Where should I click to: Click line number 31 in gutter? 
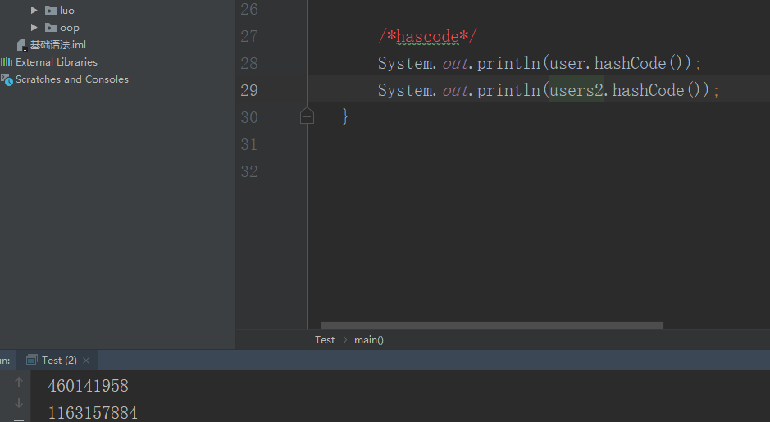[x=249, y=144]
